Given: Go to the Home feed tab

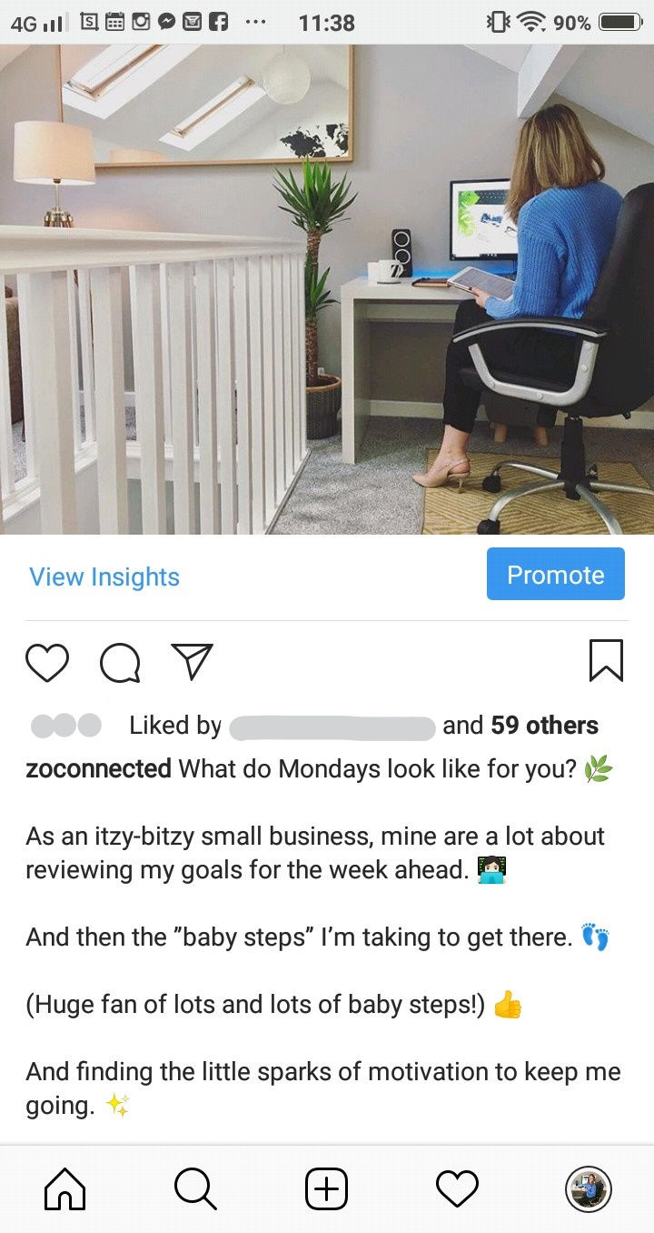Looking at the screenshot, I should [x=65, y=1188].
